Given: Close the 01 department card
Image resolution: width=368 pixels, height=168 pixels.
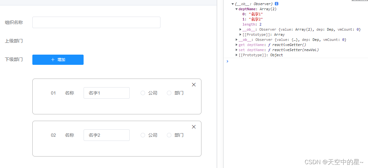Looking at the screenshot, I should pyautogui.click(x=194, y=85).
